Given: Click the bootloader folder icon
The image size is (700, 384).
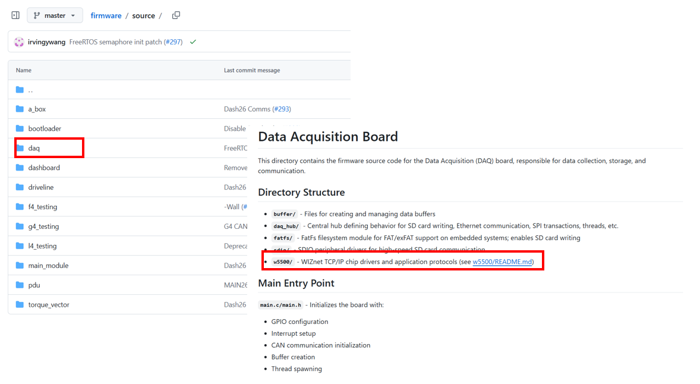Looking at the screenshot, I should pyautogui.click(x=20, y=128).
